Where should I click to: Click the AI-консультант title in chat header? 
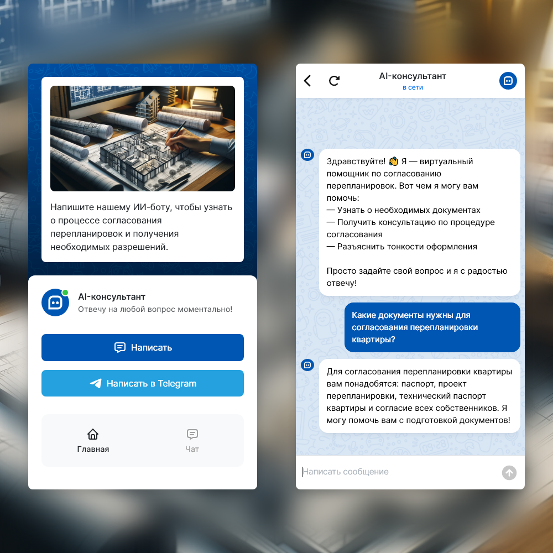pyautogui.click(x=413, y=76)
